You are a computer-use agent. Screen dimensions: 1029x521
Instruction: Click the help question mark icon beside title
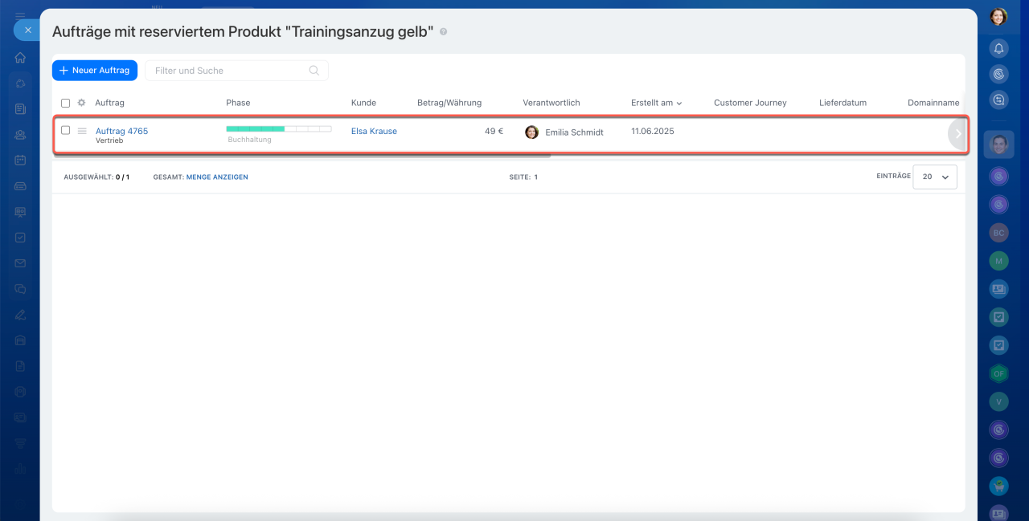tap(444, 32)
